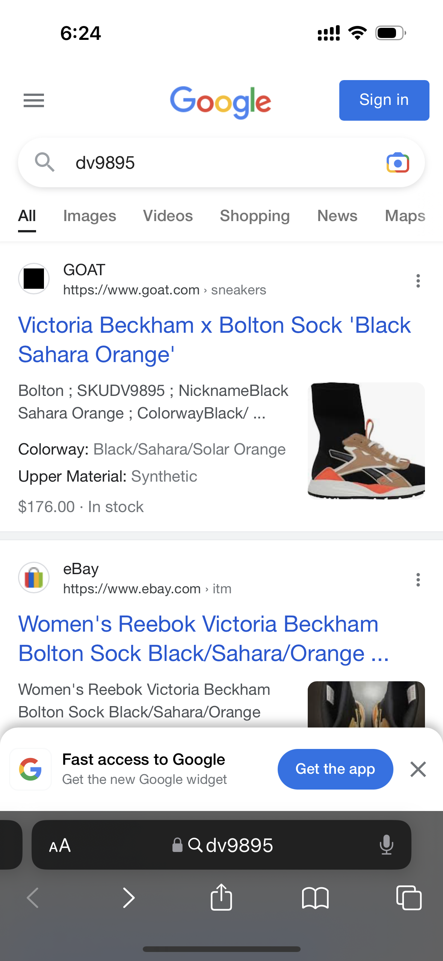Tap the microphone in address bar
Viewport: 443px width, 961px height.
pos(386,845)
